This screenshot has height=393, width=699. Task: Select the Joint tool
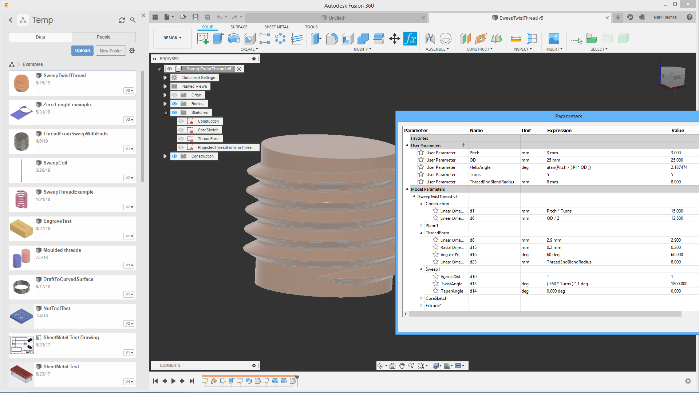pos(430,38)
